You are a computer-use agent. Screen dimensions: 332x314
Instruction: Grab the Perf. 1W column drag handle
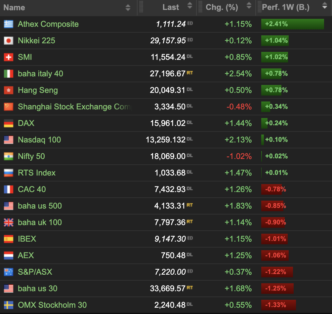pos(260,7)
